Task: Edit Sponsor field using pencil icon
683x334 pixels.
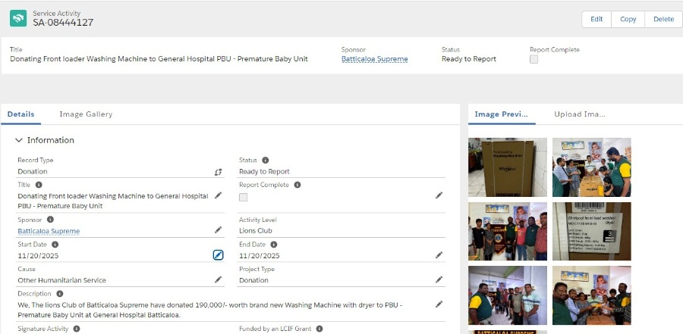Action: pyautogui.click(x=218, y=230)
